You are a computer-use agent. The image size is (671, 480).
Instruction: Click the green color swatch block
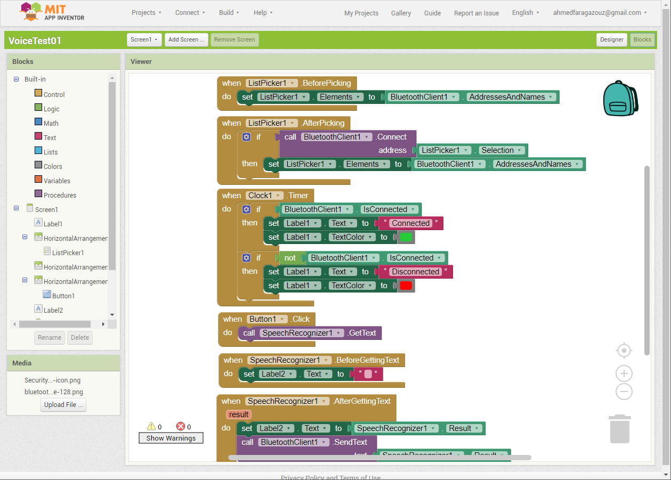pyautogui.click(x=406, y=237)
